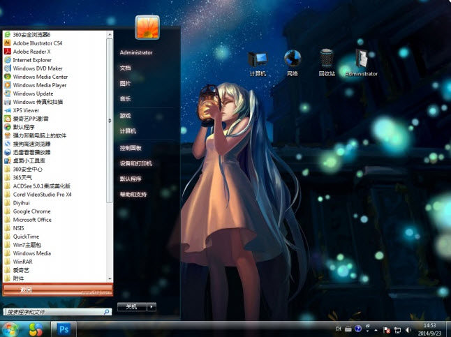
Task: Open 图片 from the Start menu
Action: (x=125, y=84)
